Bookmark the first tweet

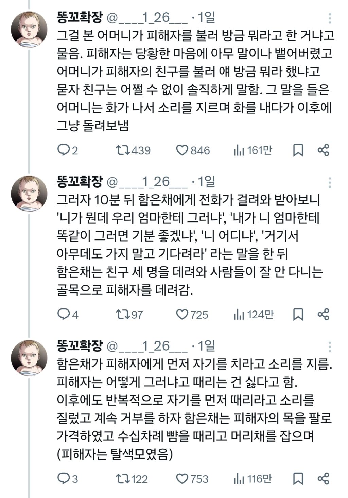pos(298,150)
